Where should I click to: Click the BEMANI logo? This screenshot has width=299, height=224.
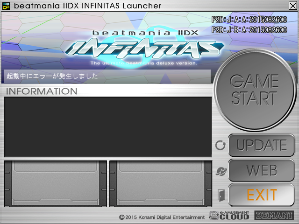pyautogui.click(x=274, y=216)
